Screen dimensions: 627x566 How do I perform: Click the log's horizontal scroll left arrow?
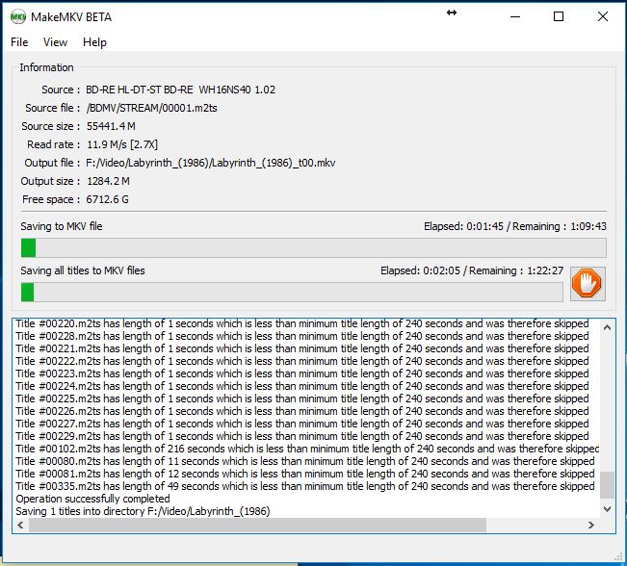click(x=21, y=525)
